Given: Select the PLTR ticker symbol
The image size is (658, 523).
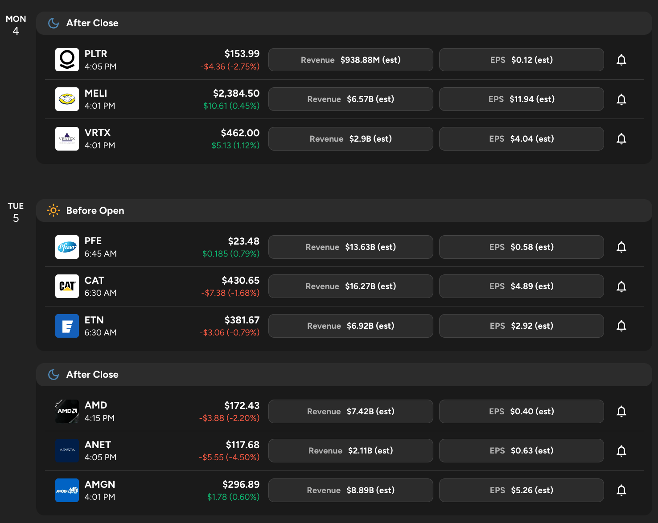Looking at the screenshot, I should (x=96, y=54).
